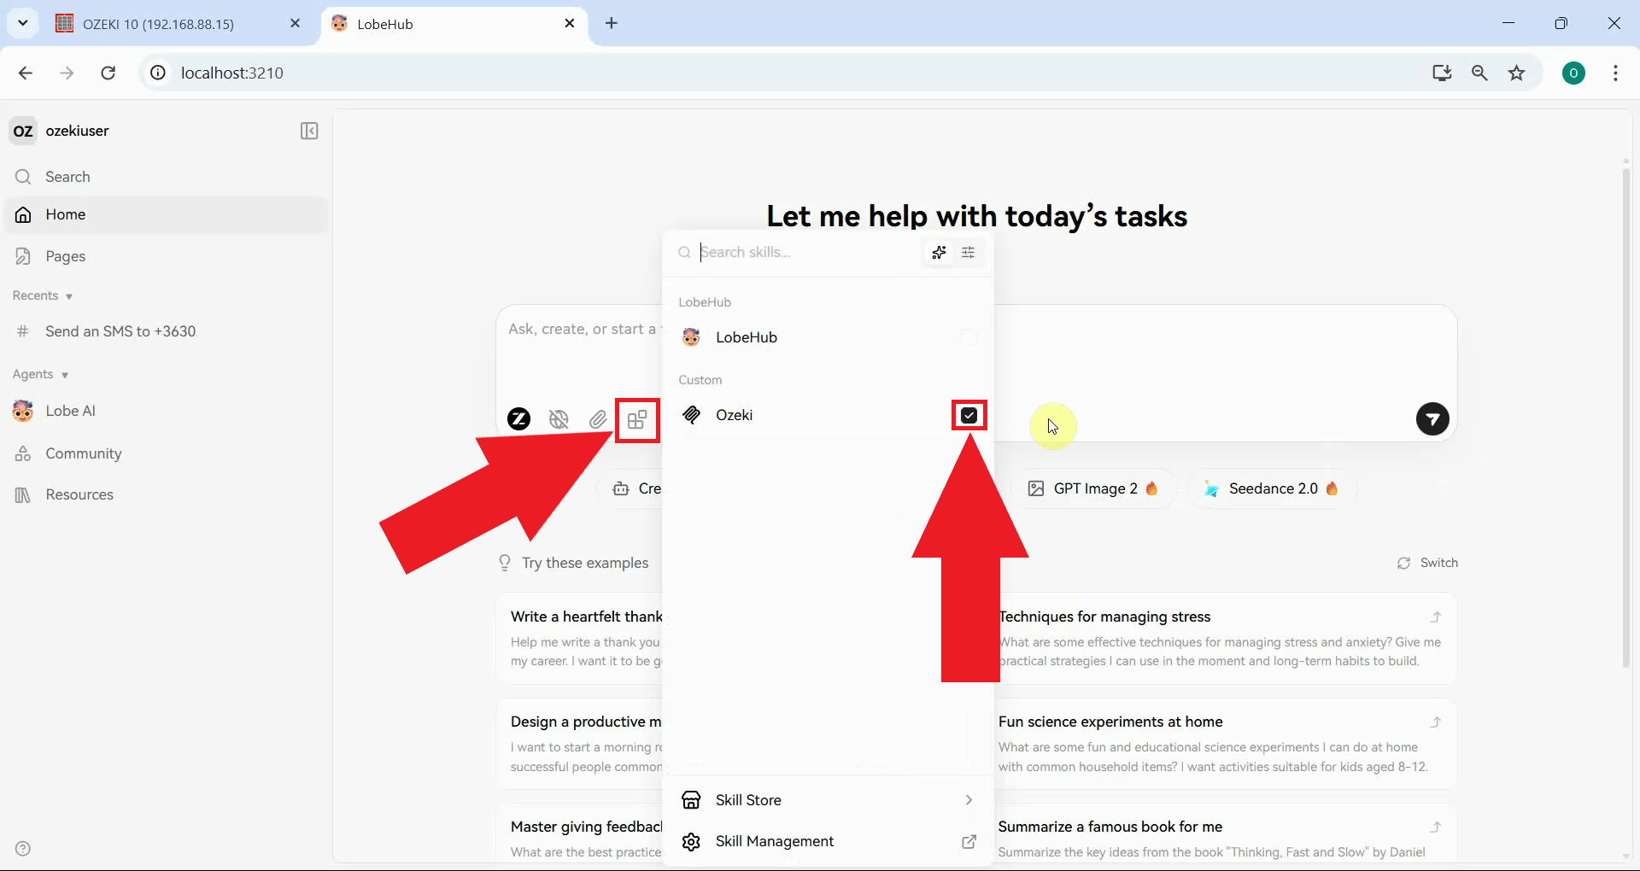Click the install app icon in address bar

pos(1442,73)
